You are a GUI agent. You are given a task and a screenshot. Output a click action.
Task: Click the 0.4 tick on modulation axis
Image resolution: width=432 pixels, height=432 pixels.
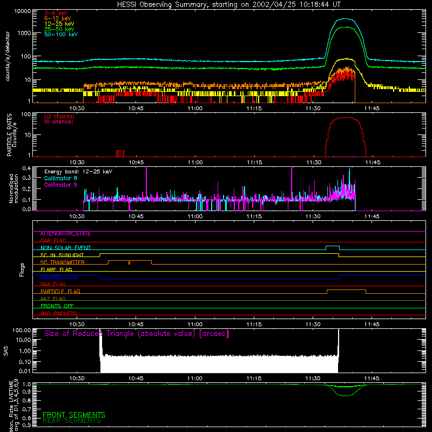click(x=26, y=168)
